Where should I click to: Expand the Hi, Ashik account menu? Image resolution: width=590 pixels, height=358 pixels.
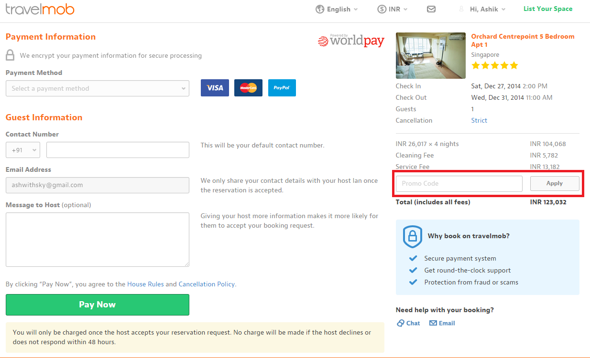tap(488, 9)
